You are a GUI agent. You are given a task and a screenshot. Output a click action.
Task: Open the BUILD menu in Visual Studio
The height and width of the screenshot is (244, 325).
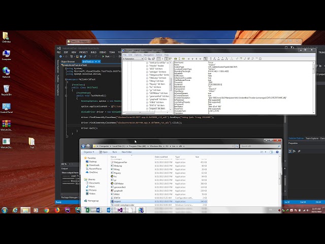point(93,52)
